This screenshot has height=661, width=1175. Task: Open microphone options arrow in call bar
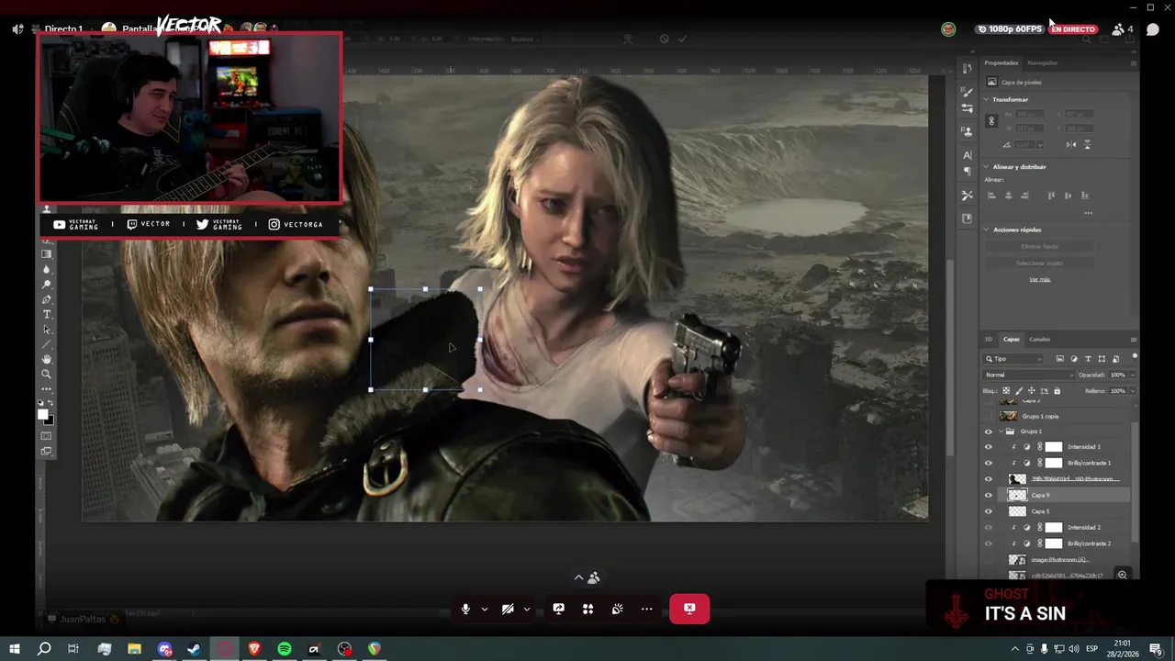[485, 609]
